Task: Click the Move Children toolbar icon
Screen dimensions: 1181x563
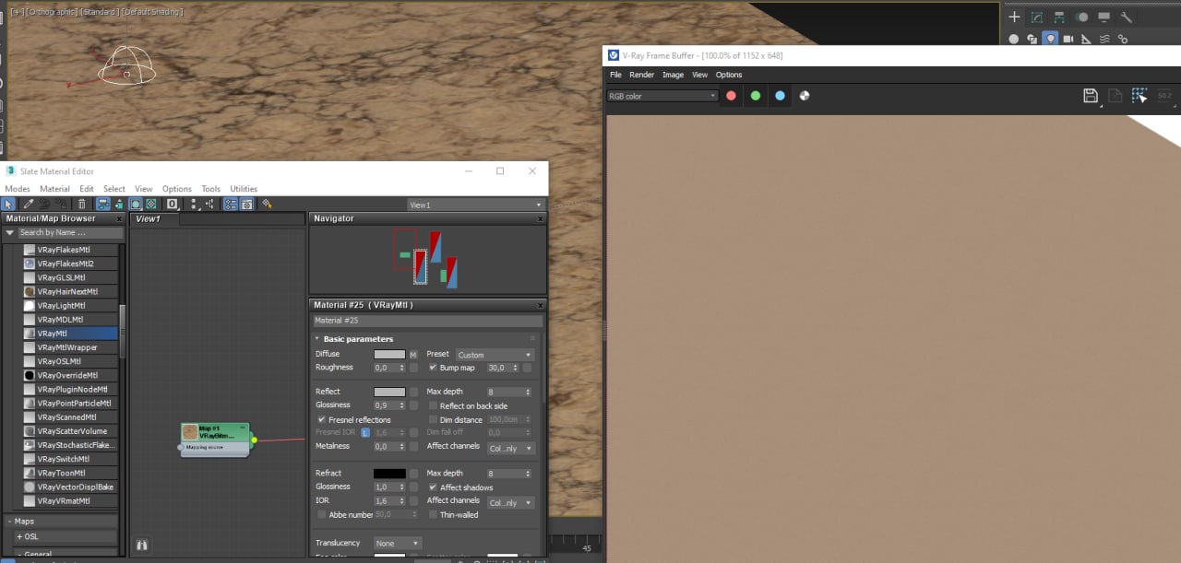Action: (103, 205)
